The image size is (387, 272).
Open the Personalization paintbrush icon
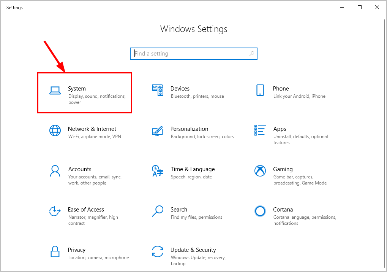pyautogui.click(x=158, y=131)
